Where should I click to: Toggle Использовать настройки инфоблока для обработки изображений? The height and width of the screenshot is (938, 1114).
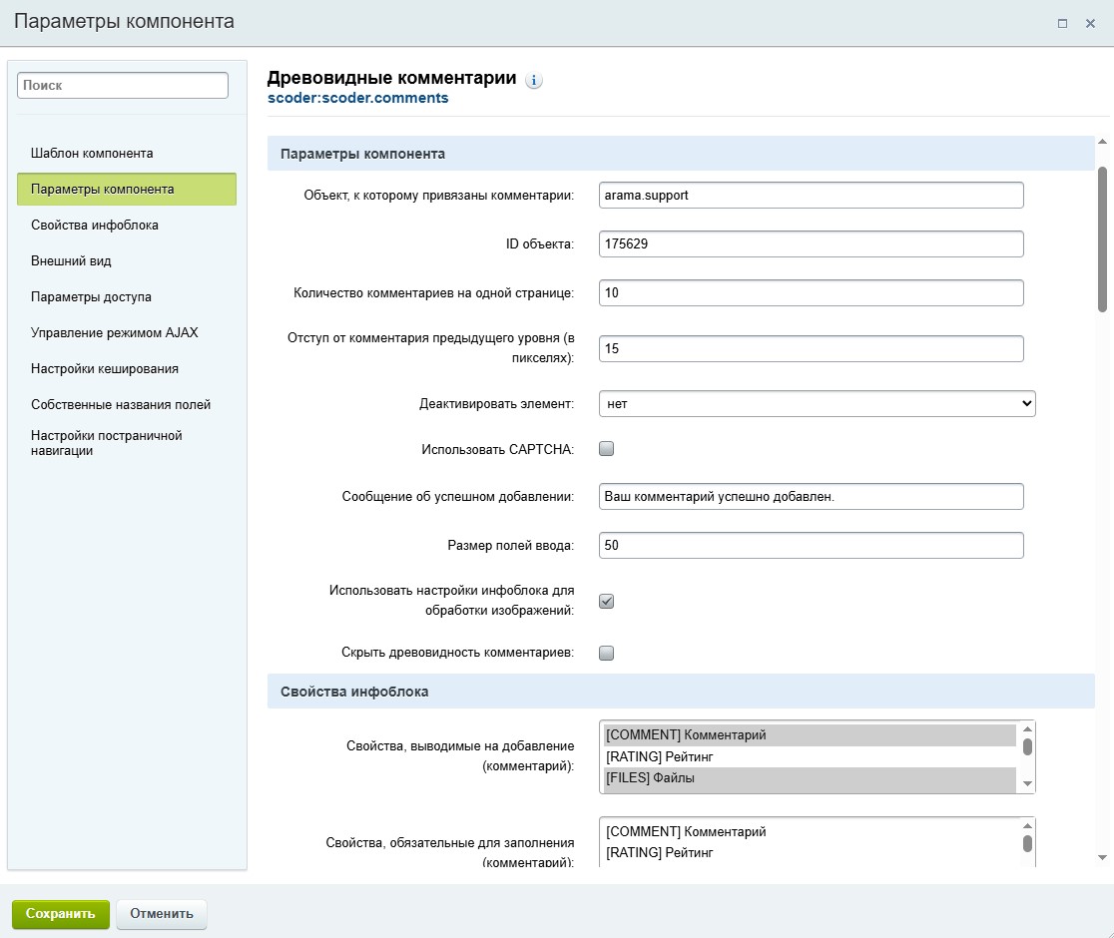[606, 601]
